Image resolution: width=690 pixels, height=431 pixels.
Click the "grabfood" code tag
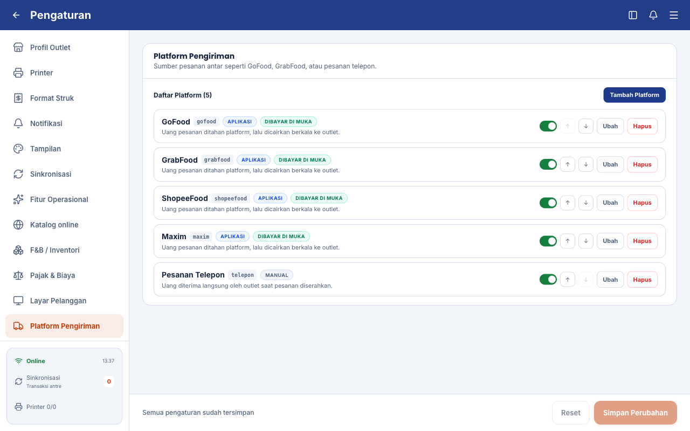217,160
